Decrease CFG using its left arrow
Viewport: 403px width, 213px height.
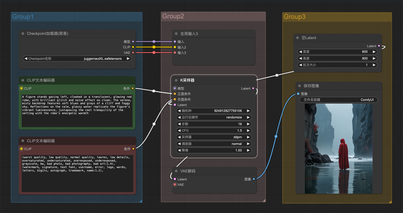179,130
